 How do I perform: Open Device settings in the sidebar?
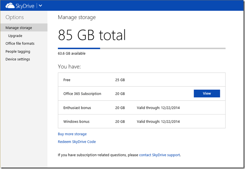tap(17, 59)
